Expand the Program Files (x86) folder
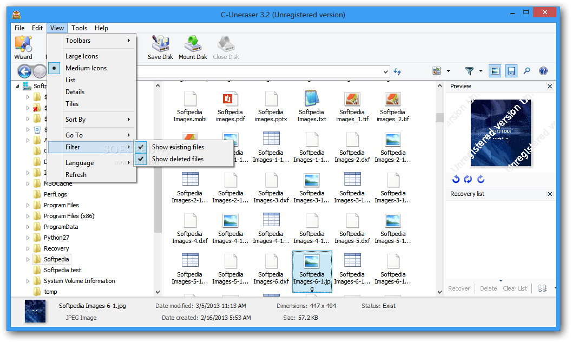 pyautogui.click(x=28, y=216)
